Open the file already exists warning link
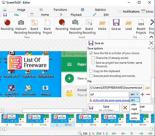 tap(111, 100)
